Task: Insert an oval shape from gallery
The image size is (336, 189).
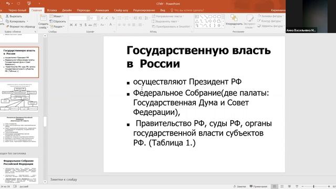Action: click(215, 17)
